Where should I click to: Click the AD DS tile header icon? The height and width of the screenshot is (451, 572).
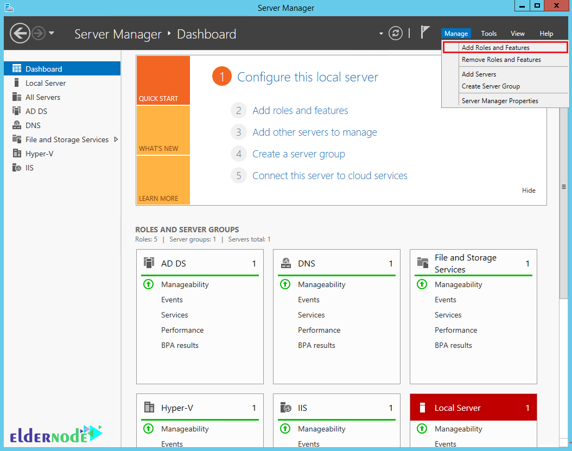[x=149, y=263]
